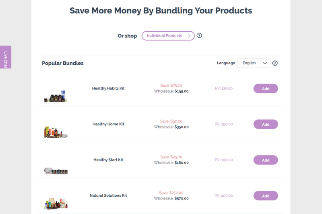Click the Popular Bundles heading
This screenshot has width=322, height=214.
[x=63, y=63]
